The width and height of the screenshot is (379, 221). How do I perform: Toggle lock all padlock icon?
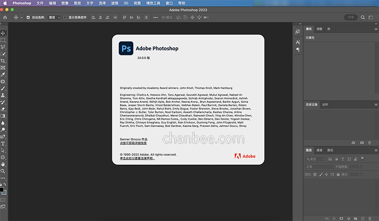(x=338, y=174)
